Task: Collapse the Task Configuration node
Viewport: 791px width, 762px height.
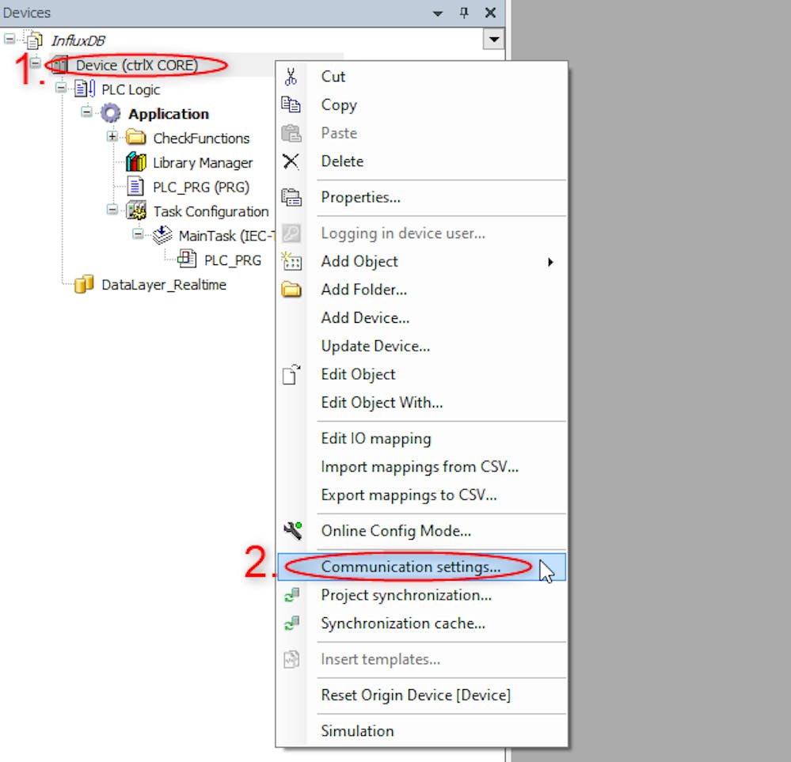Action: click(x=112, y=209)
